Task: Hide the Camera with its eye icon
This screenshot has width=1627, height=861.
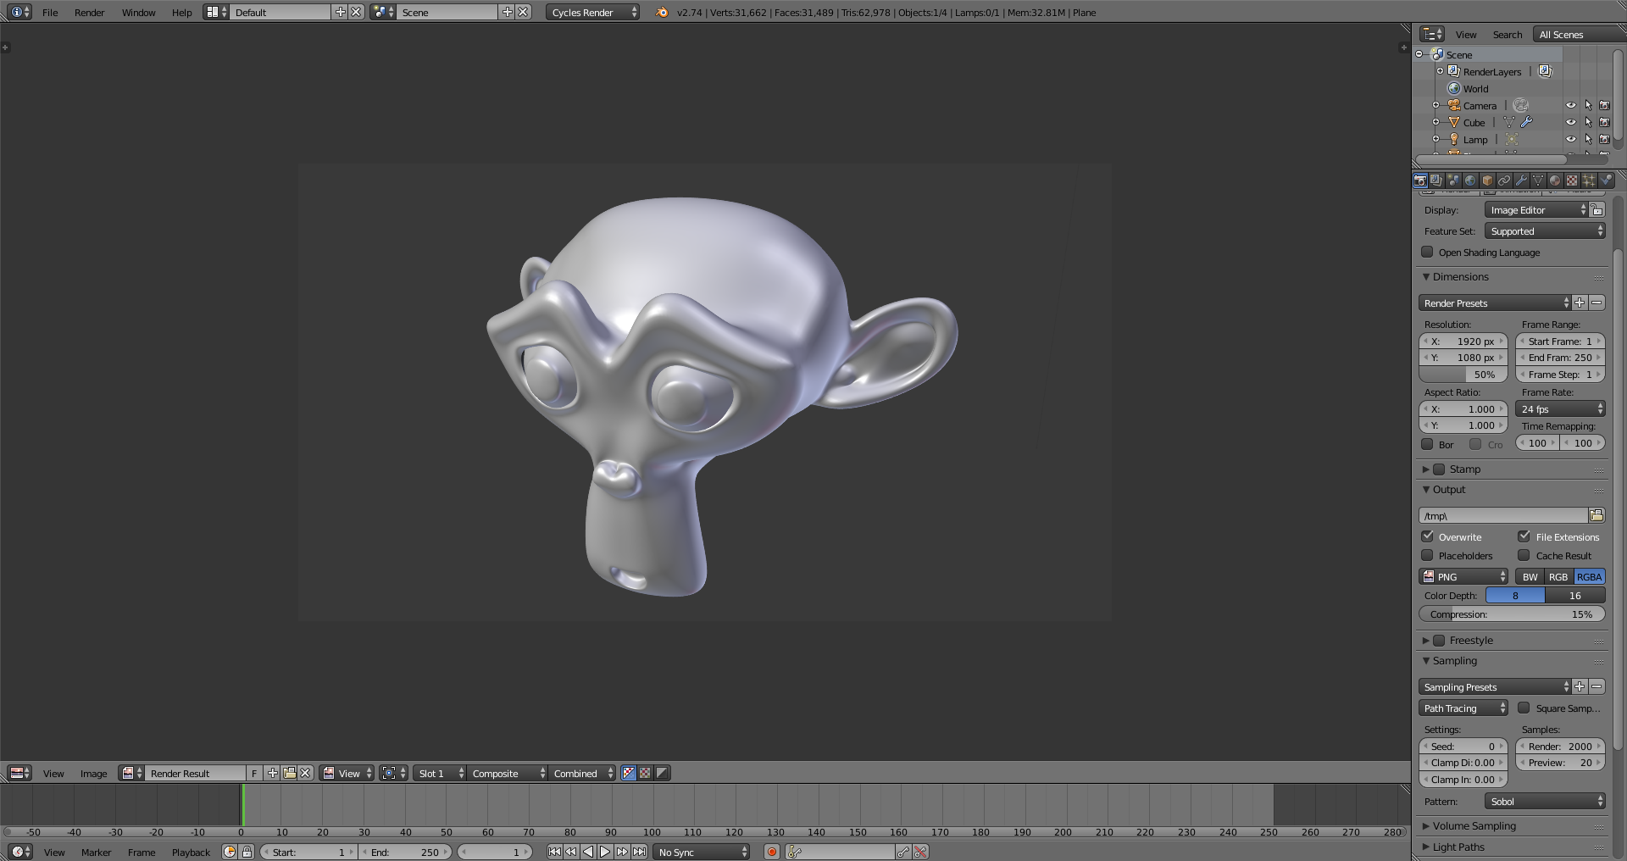Action: click(x=1570, y=105)
